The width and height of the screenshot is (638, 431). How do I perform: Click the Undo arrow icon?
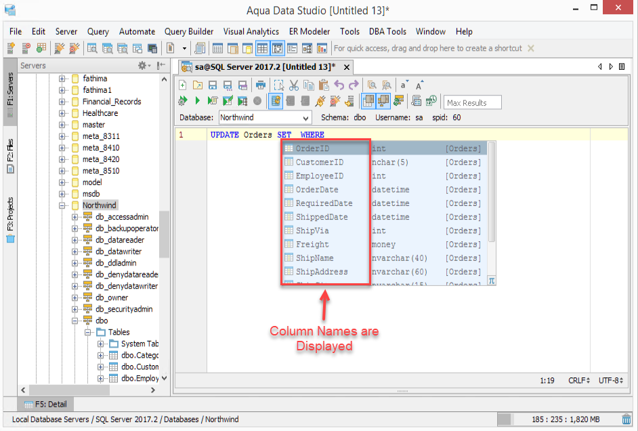pyautogui.click(x=339, y=85)
